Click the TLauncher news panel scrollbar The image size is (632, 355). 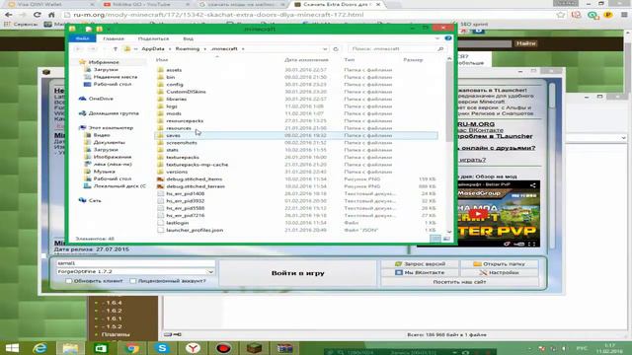coord(552,96)
